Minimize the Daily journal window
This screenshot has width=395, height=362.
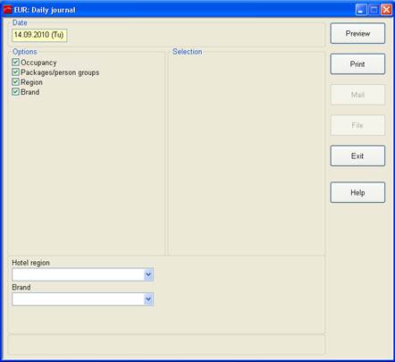pos(361,10)
